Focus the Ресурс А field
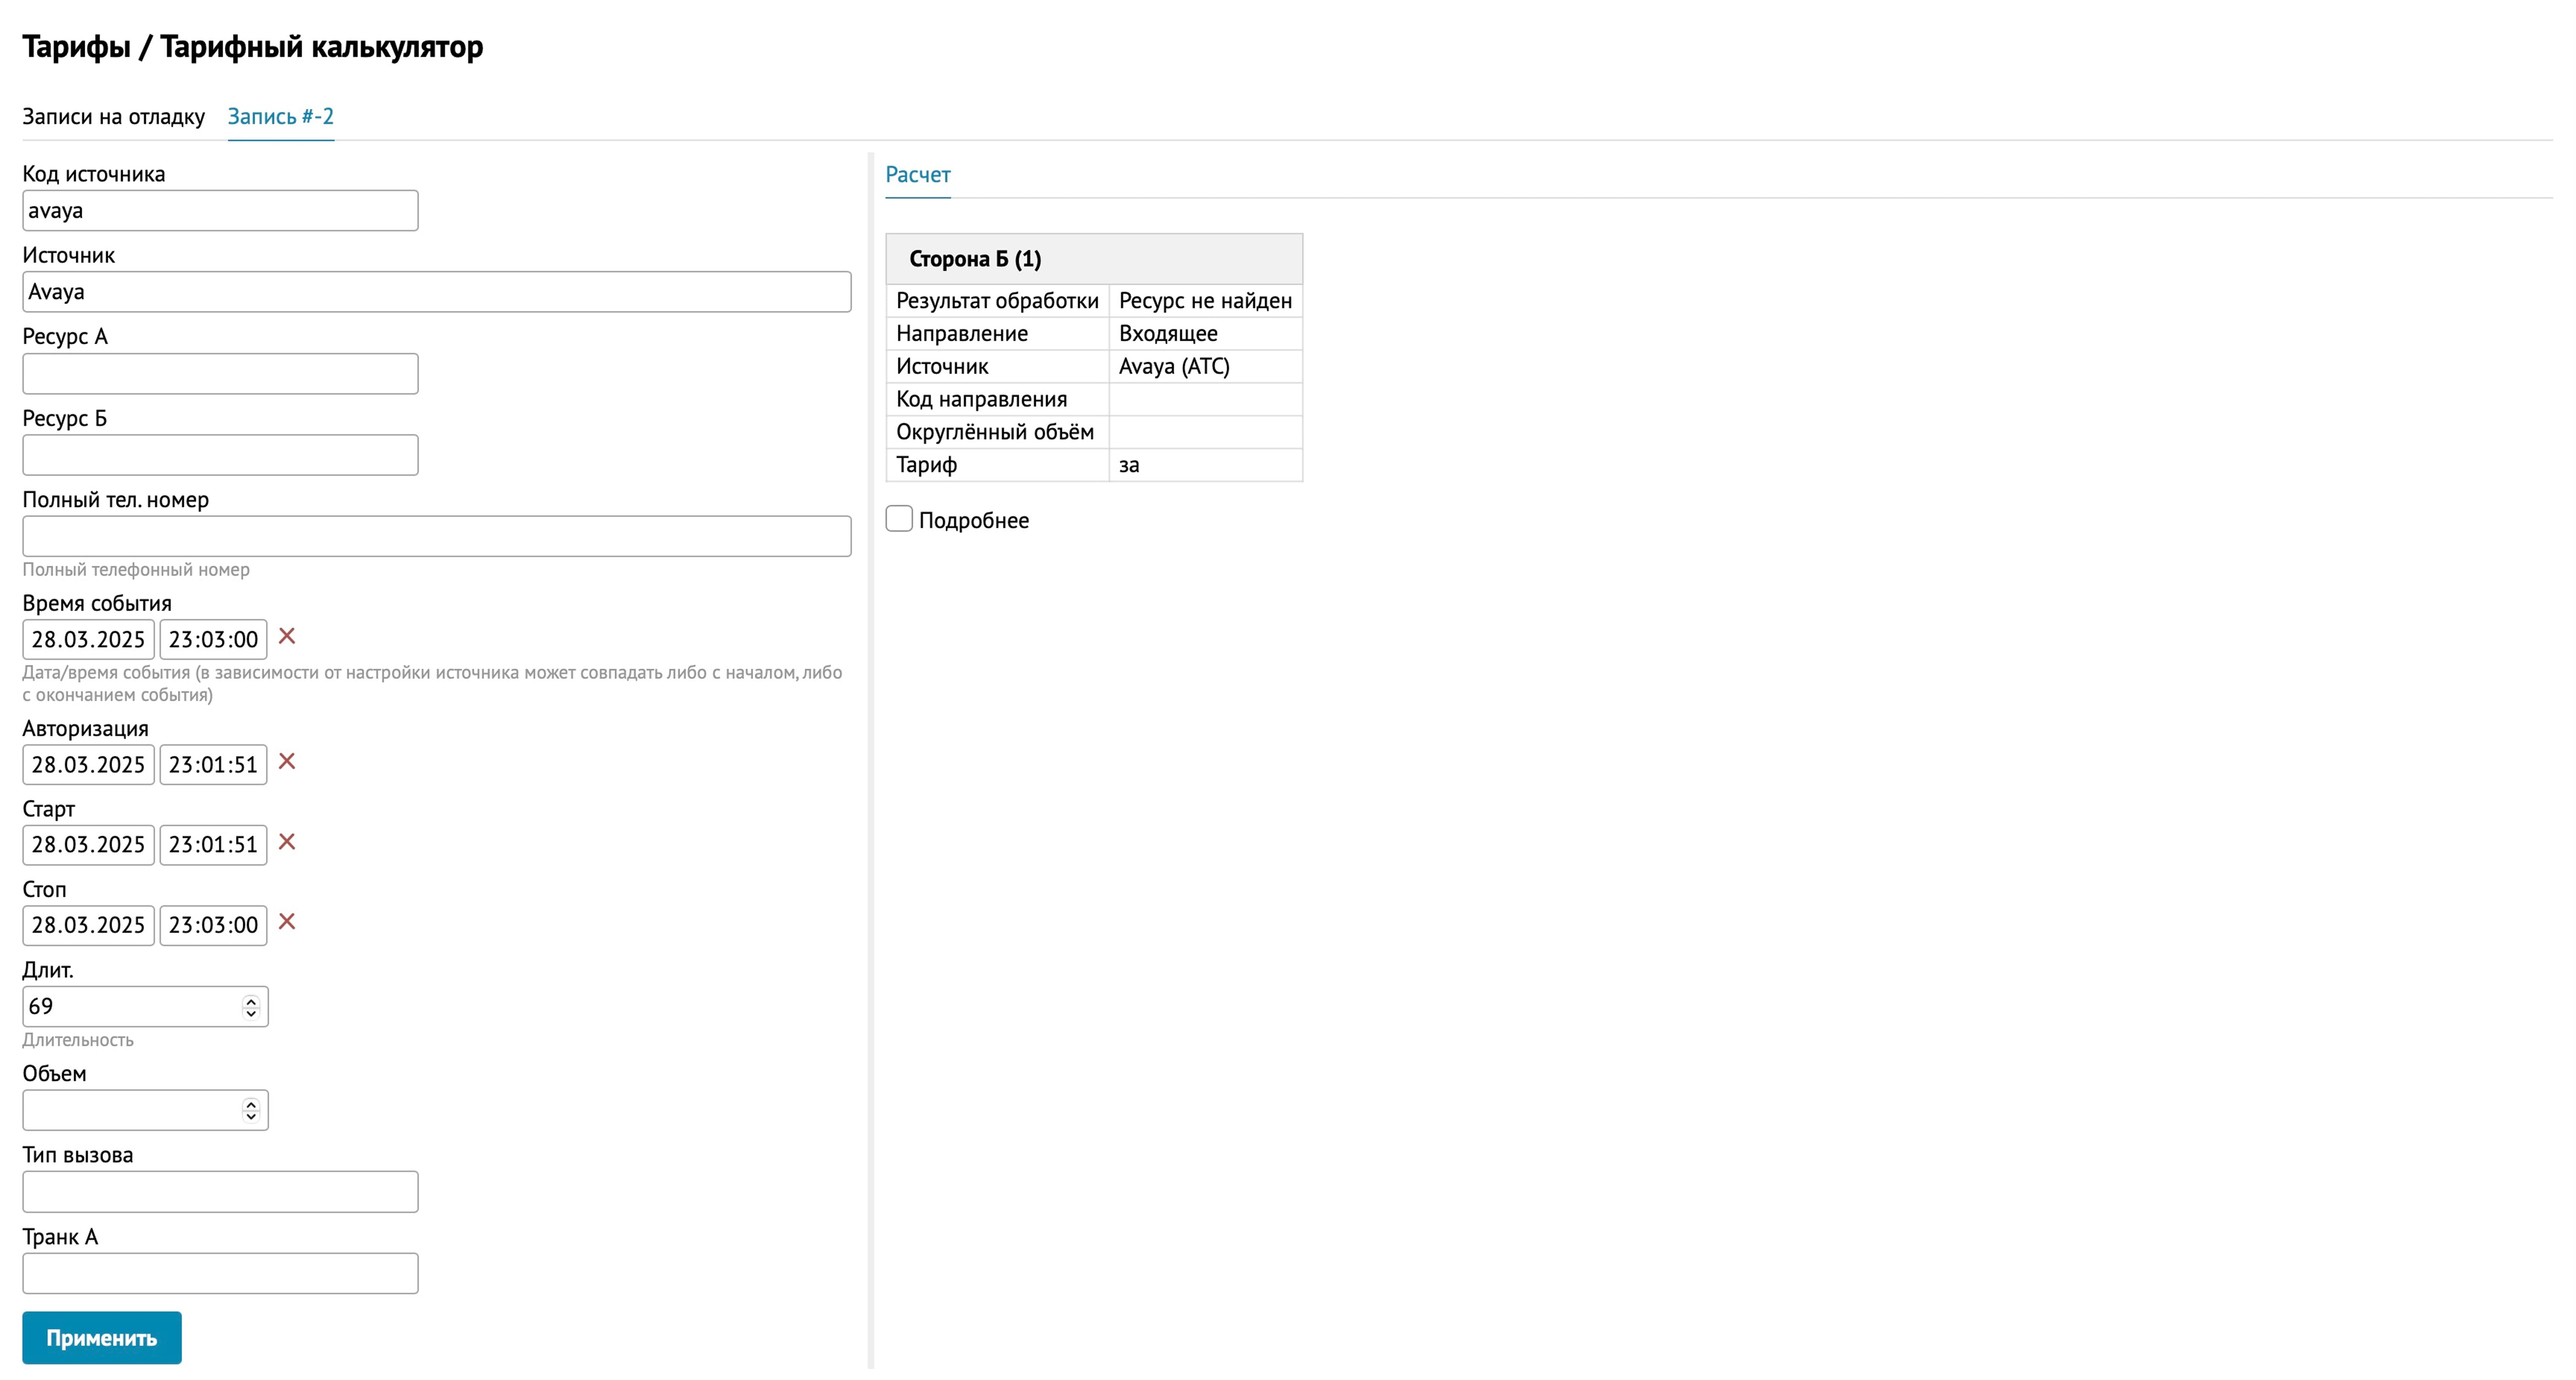This screenshot has width=2576, height=1380. click(220, 373)
